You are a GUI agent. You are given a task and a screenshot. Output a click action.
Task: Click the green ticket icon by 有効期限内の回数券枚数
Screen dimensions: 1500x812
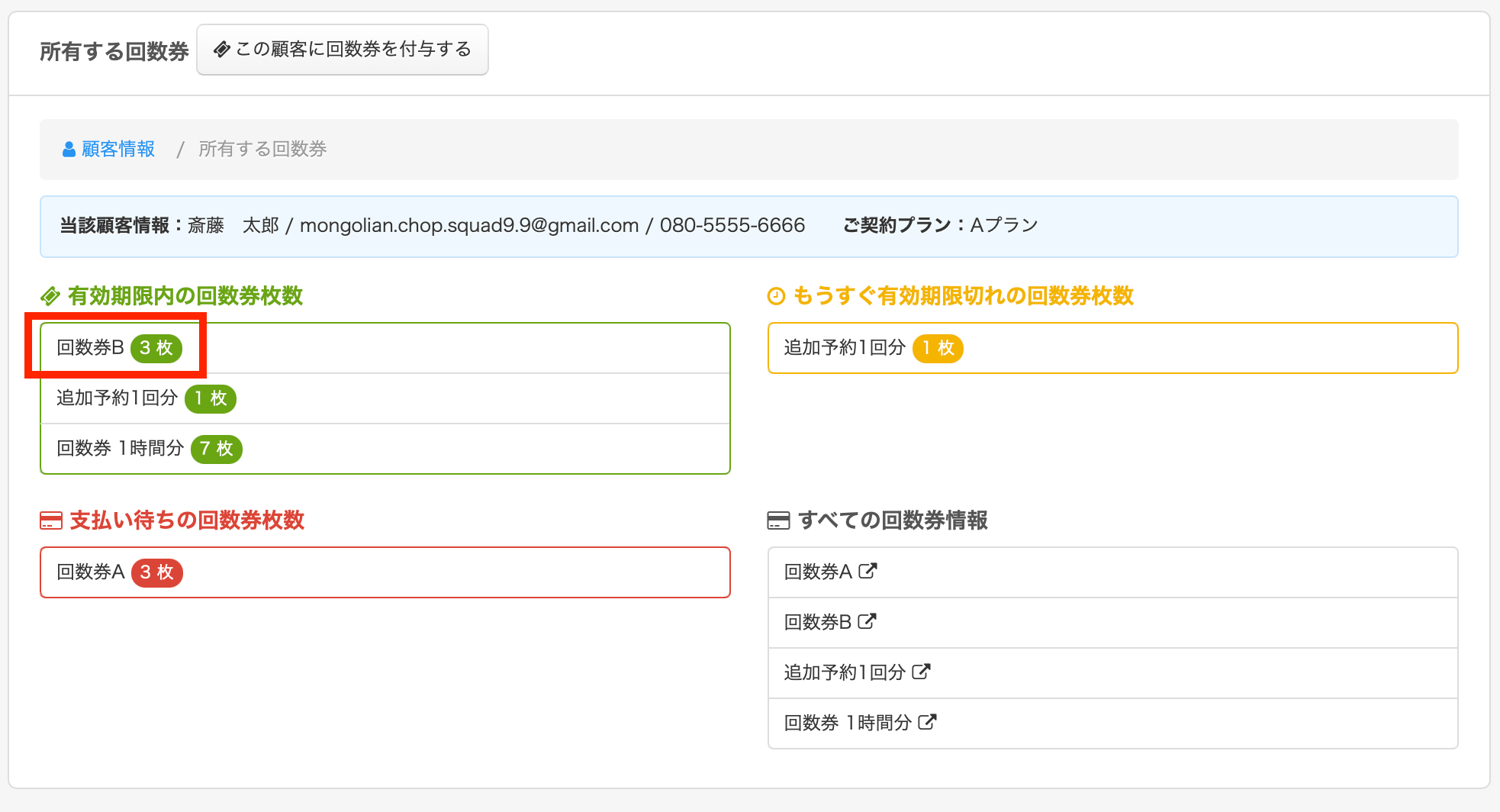click(50, 296)
